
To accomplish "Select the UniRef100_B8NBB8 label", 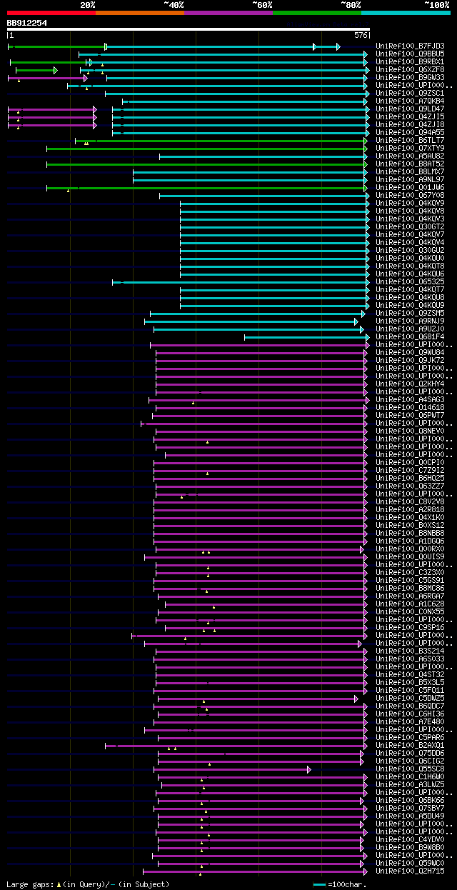I will 410,533.
